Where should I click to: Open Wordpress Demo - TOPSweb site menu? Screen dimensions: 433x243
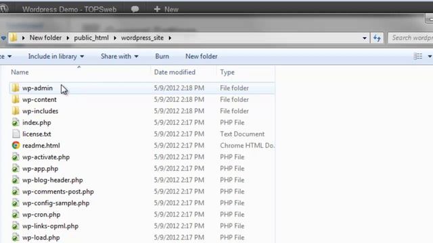[x=69, y=9]
